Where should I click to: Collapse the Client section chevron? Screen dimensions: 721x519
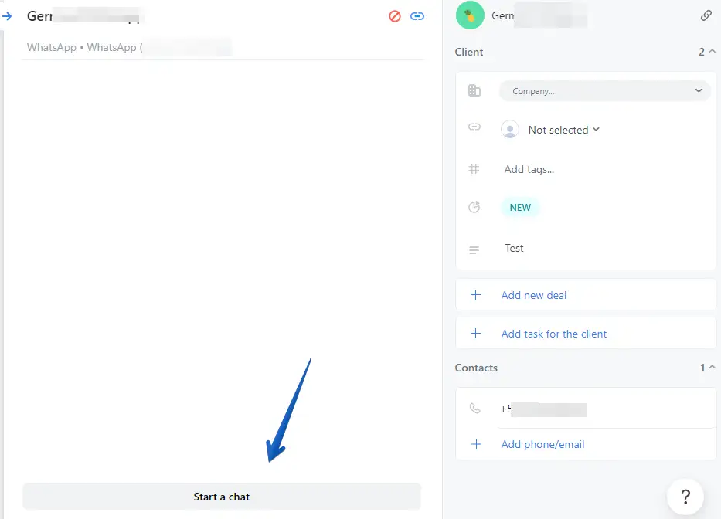(x=712, y=51)
